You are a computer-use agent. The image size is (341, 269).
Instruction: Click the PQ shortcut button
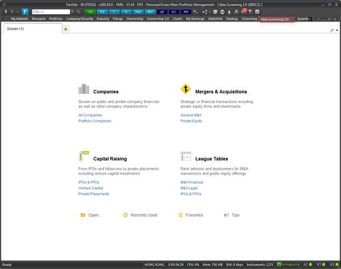102,12
